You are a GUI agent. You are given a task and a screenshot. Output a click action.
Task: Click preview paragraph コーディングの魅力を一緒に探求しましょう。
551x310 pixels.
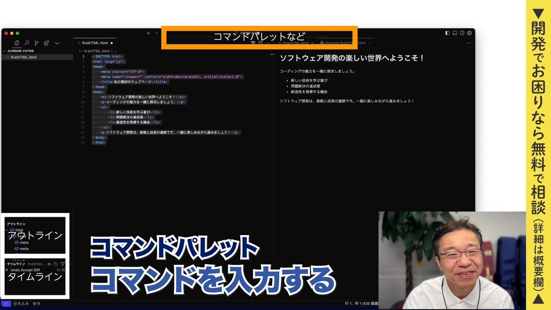317,71
